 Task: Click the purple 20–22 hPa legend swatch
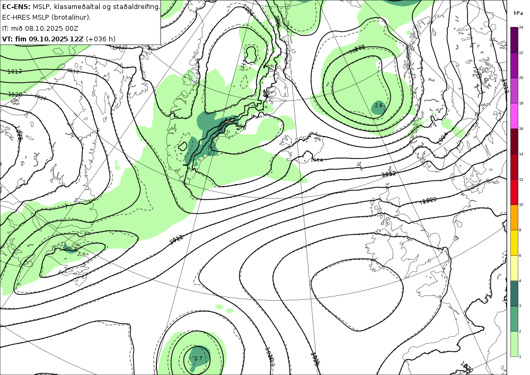tap(514, 65)
